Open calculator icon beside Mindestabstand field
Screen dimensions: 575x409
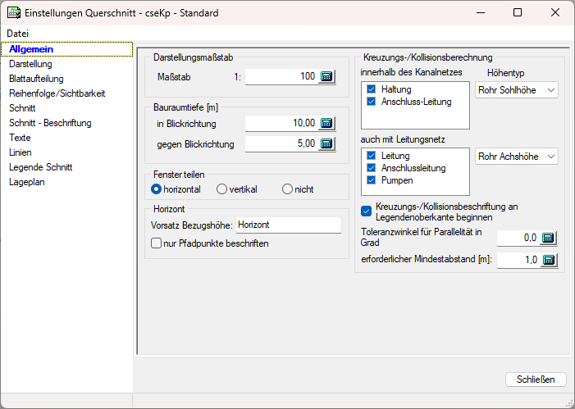coord(549,260)
